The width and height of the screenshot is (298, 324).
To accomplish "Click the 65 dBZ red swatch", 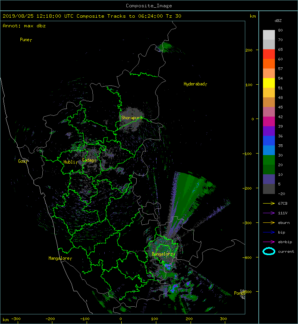I will [x=269, y=54].
